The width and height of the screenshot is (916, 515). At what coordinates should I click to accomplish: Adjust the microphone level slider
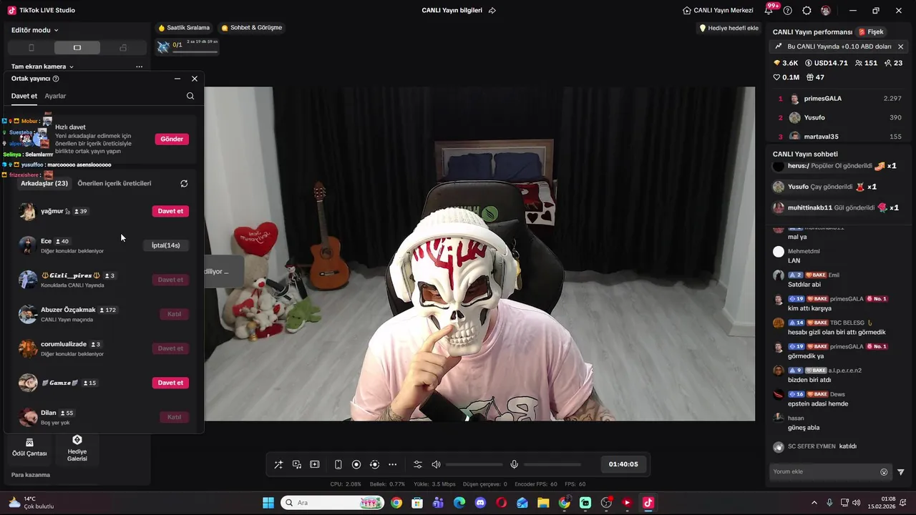(552, 464)
